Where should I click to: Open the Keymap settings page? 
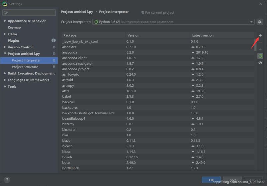[x=14, y=27]
